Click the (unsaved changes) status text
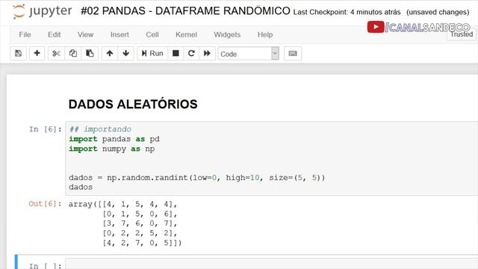The width and height of the screenshot is (478, 269). 438,12
